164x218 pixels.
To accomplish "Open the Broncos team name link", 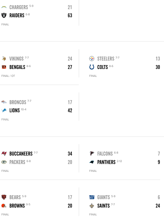I will click(18, 102).
